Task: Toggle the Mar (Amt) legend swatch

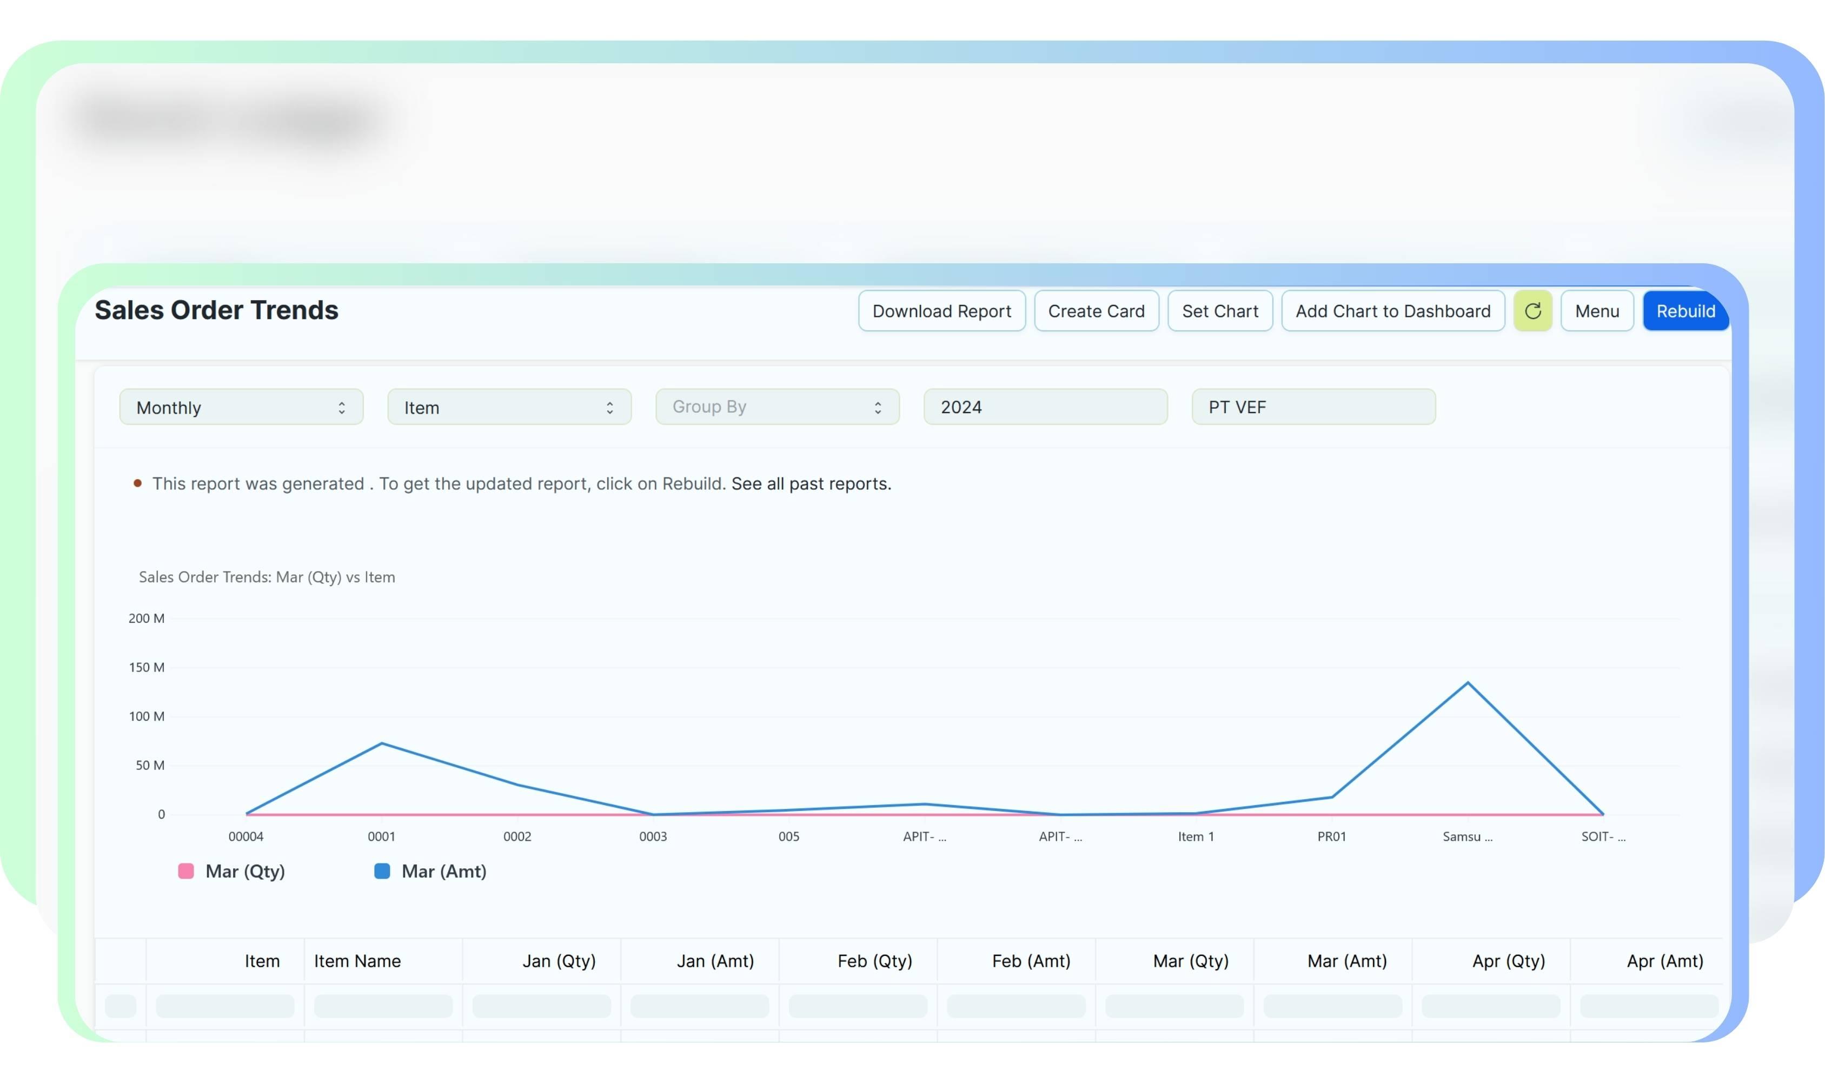Action: click(x=382, y=871)
